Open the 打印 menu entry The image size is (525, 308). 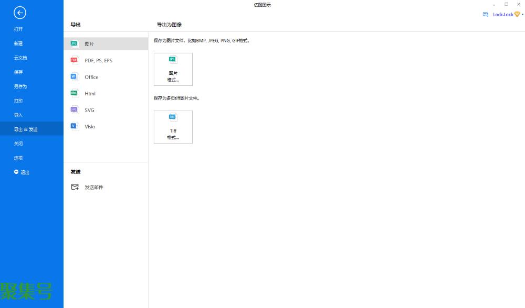[18, 101]
